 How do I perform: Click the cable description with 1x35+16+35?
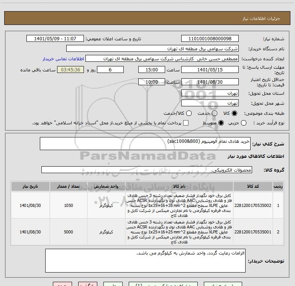coord(179,205)
